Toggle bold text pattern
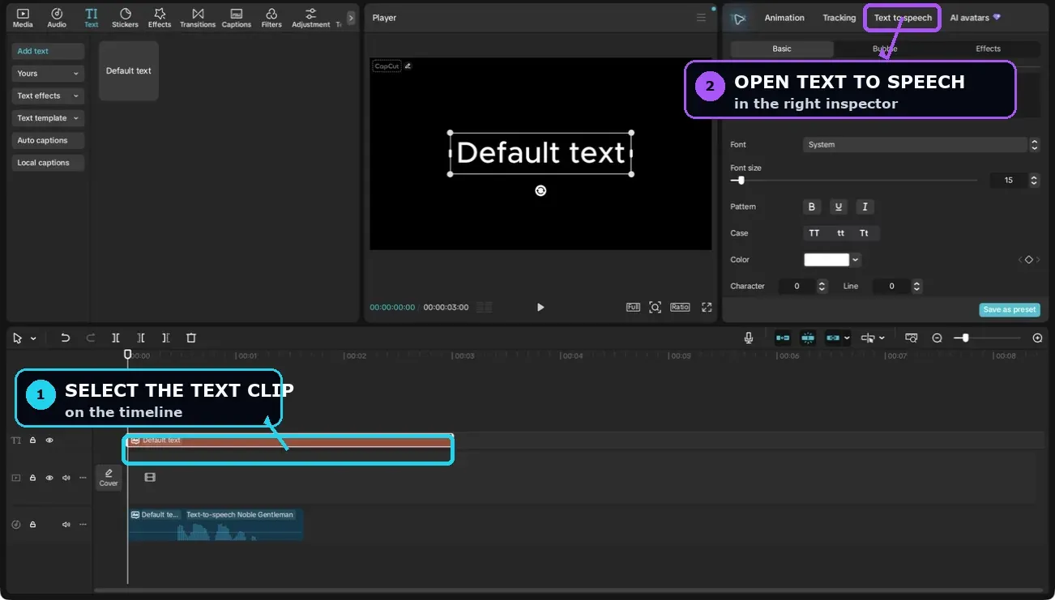Image resolution: width=1055 pixels, height=600 pixels. [812, 207]
